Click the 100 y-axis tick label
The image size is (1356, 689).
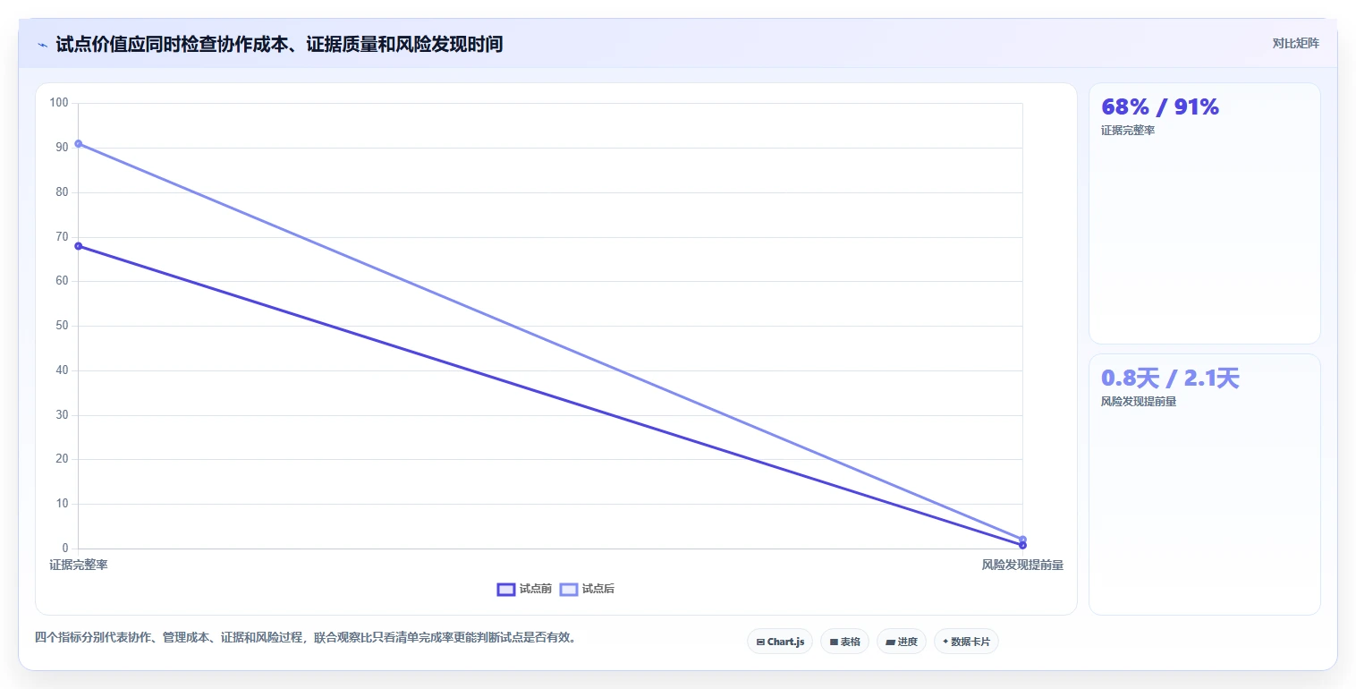59,103
